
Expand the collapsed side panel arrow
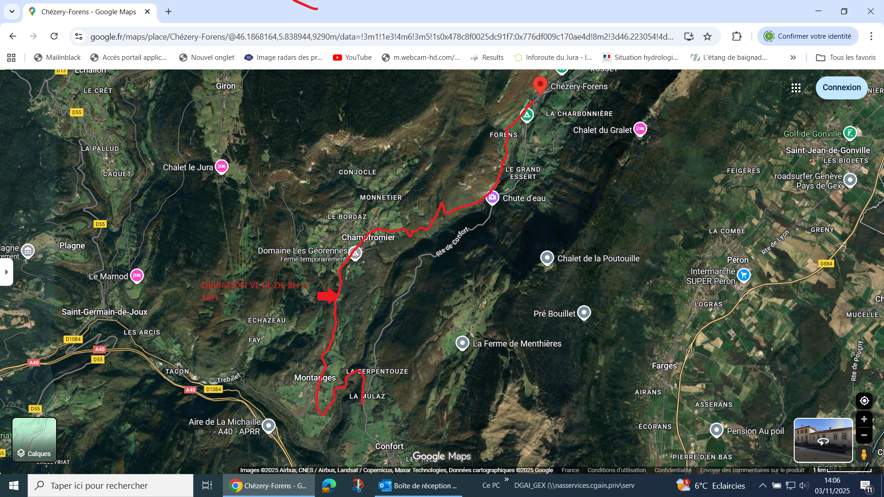(x=6, y=272)
